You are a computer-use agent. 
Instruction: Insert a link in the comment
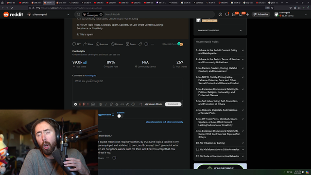click(111, 104)
